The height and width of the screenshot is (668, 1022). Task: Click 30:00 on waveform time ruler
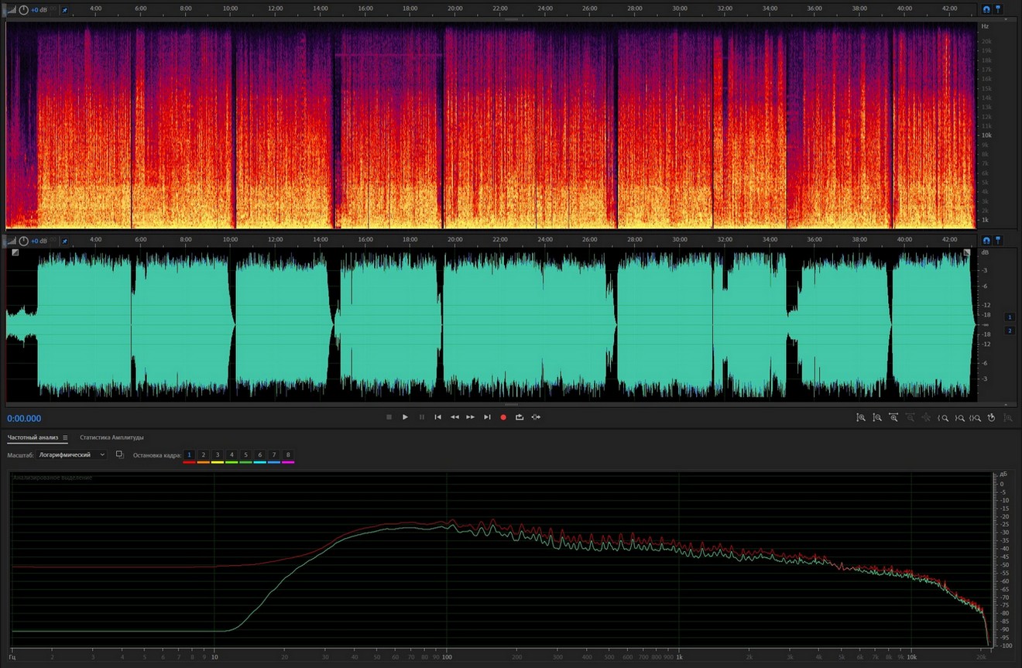pos(680,239)
